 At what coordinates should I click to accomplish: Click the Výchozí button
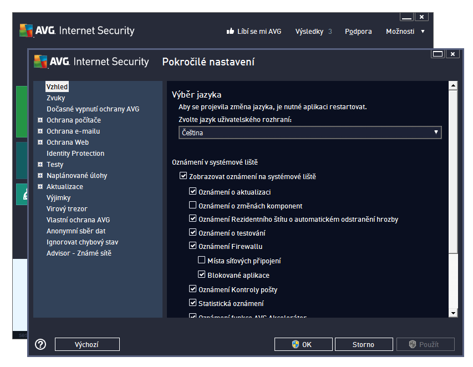point(87,344)
